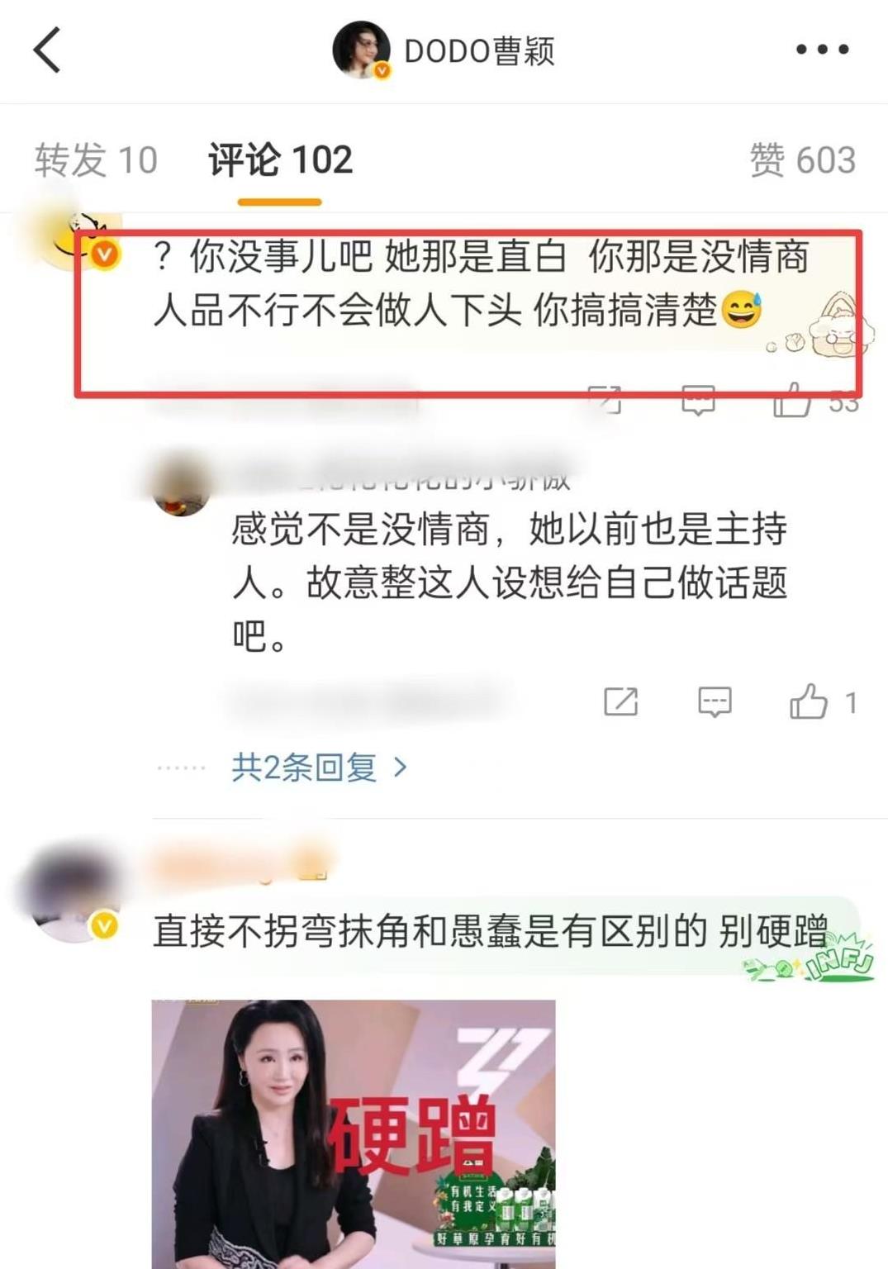Viewport: 888px width, 1269px height.
Task: Reply to the 主持人 comment via chat icon
Action: pos(715,702)
